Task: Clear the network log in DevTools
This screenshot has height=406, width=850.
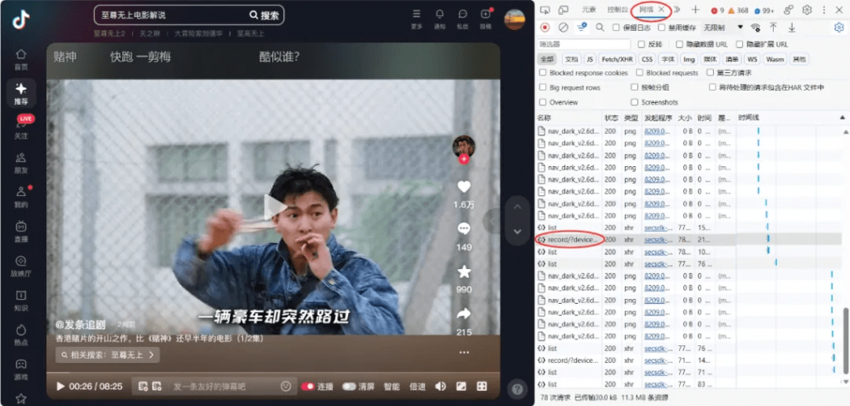Action: coord(563,27)
